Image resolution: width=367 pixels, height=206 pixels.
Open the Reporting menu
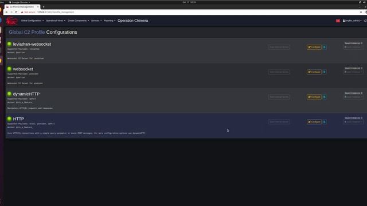point(110,21)
